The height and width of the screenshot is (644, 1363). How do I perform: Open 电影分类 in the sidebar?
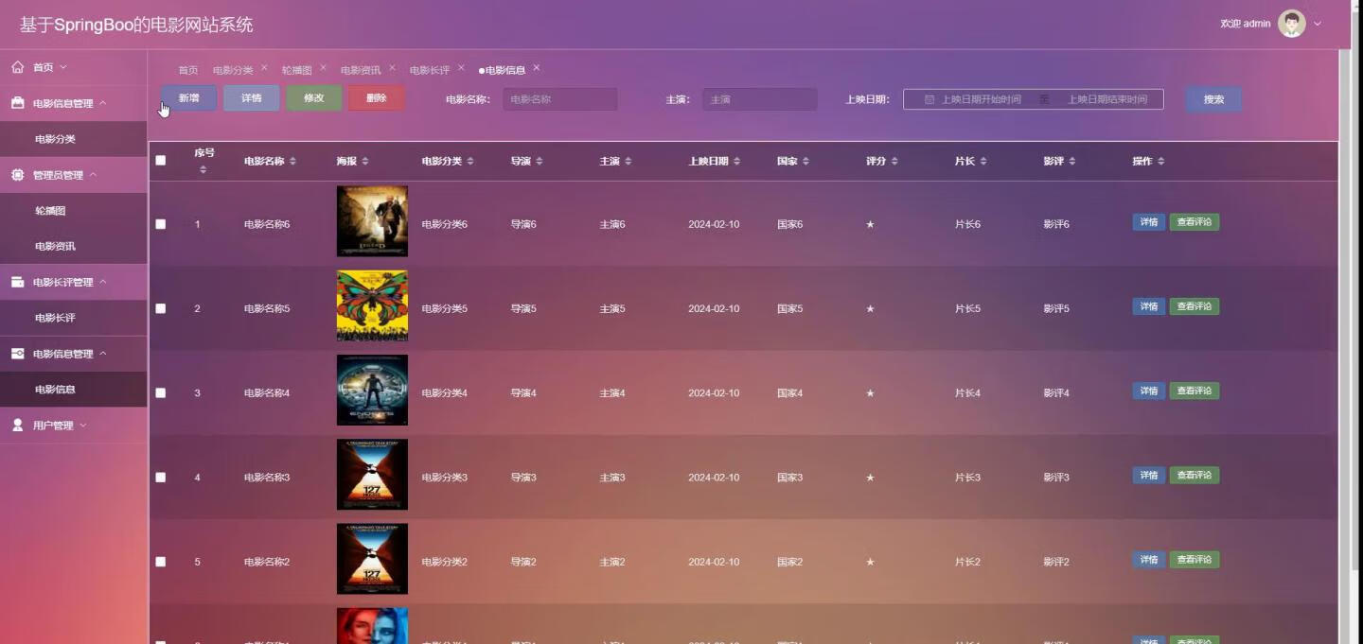[73, 139]
